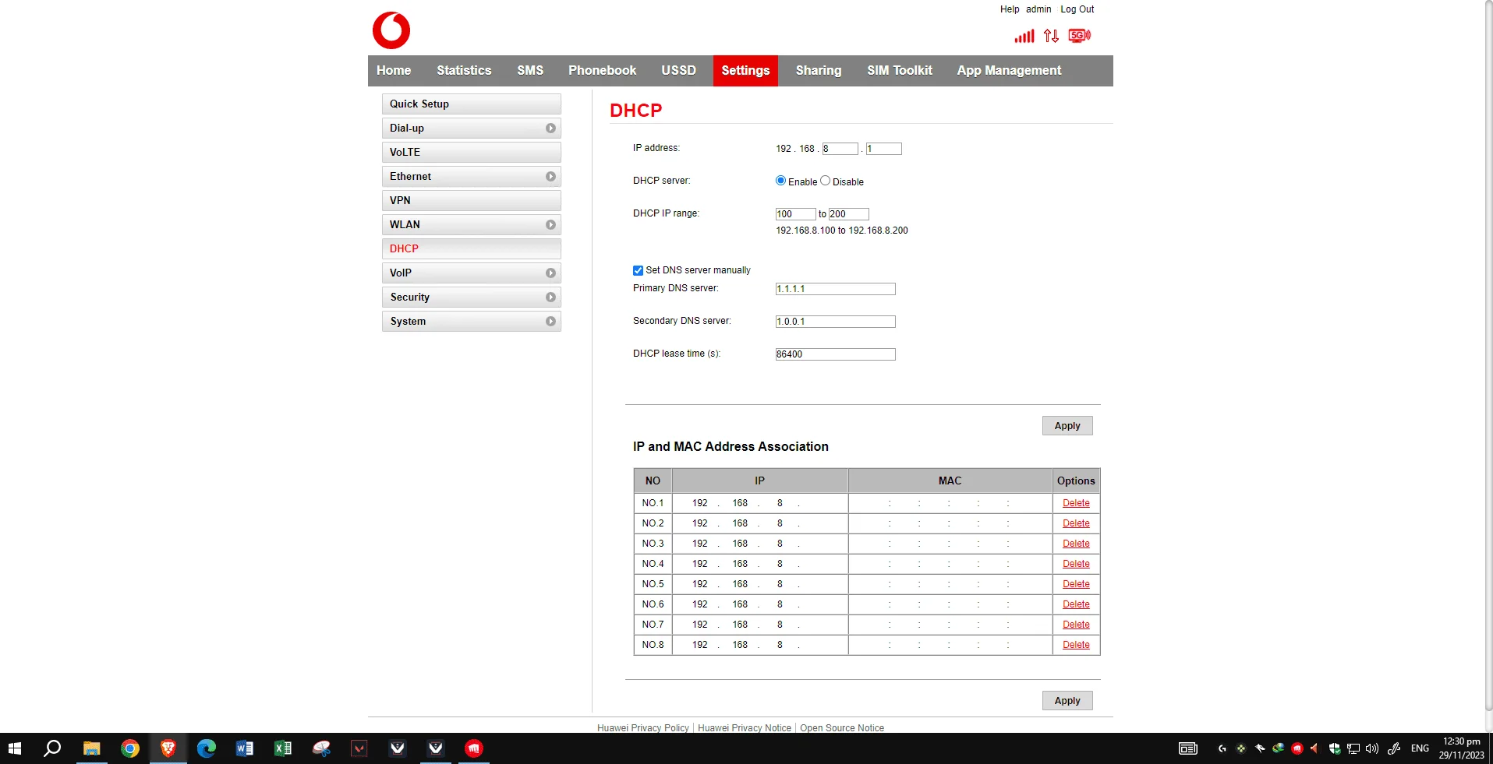
Task: Select the Disable DHCP server radio button
Action: pyautogui.click(x=825, y=181)
